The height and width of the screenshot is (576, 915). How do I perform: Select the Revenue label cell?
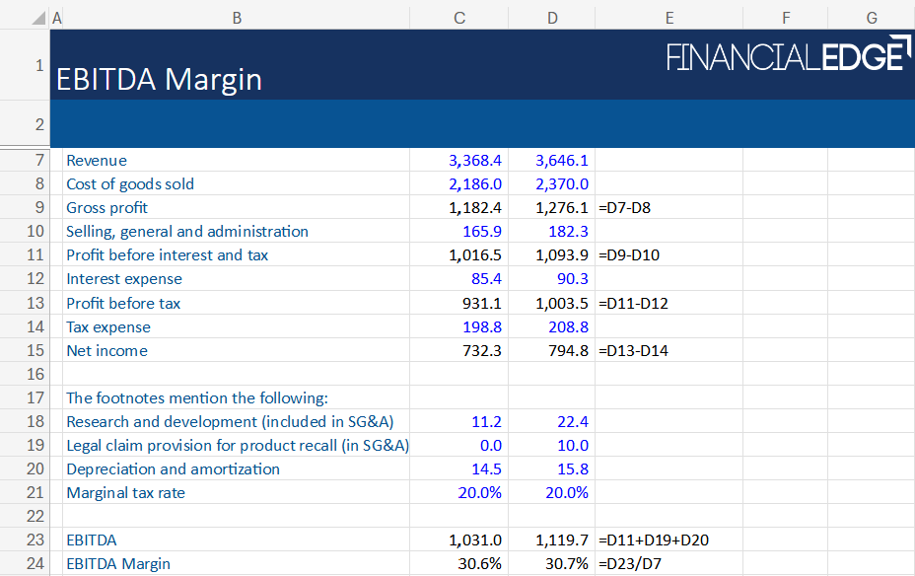97,160
